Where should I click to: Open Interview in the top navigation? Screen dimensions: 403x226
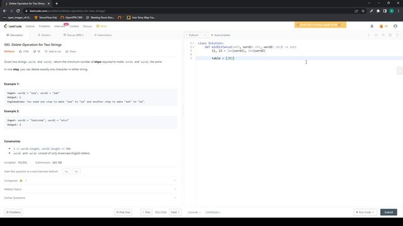pos(60,26)
